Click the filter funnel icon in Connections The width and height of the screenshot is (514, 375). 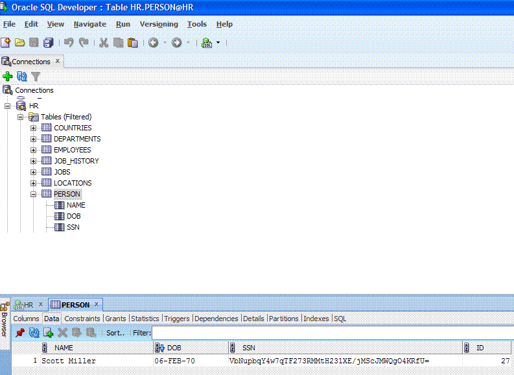coord(36,77)
